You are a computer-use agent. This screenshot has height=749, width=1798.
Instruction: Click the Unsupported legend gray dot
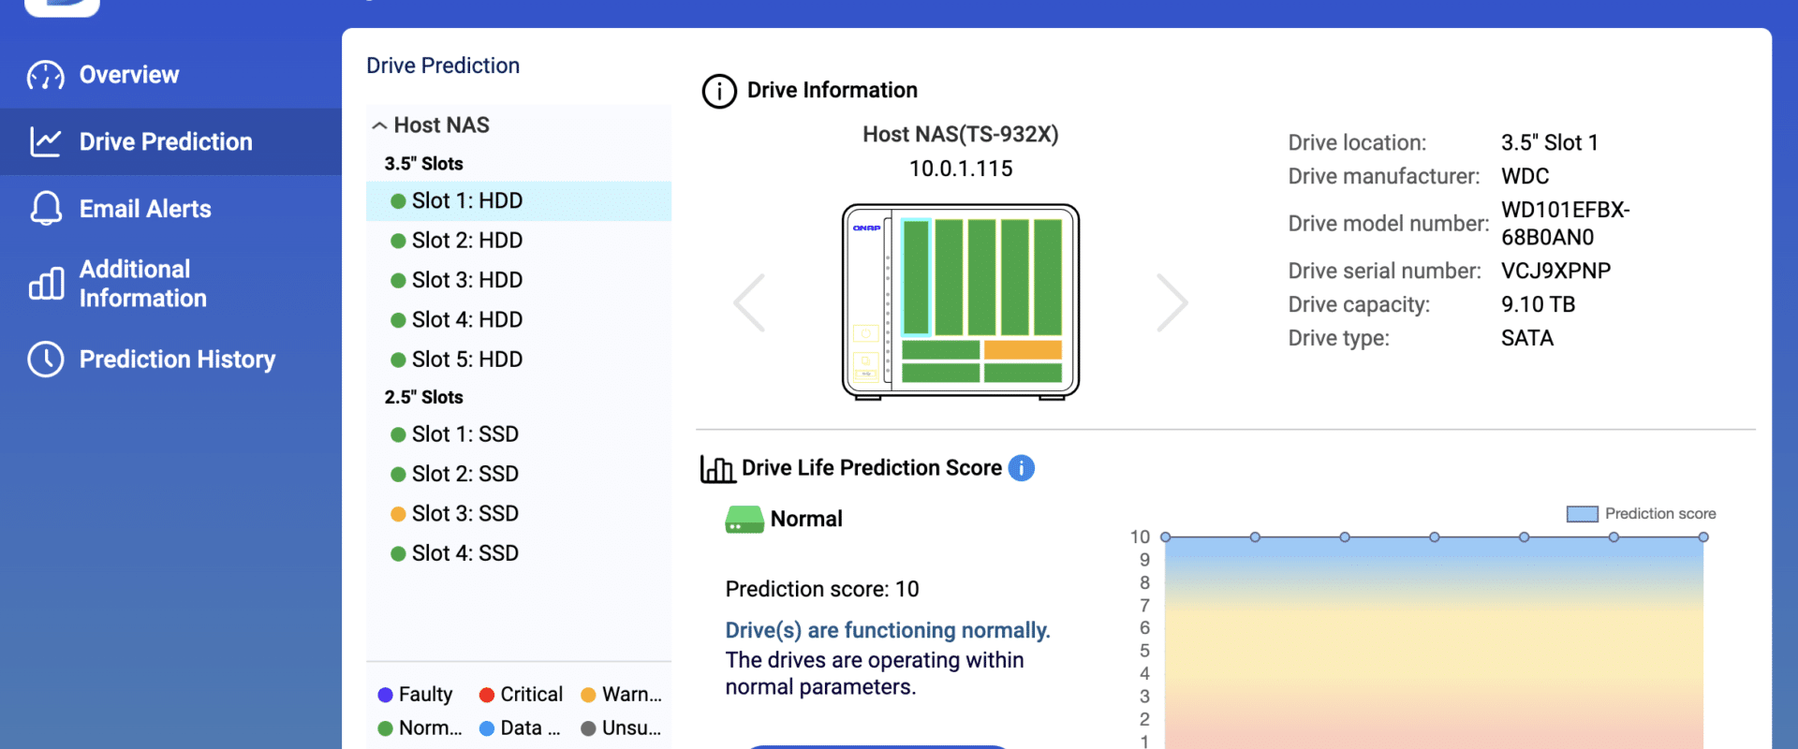tap(588, 728)
